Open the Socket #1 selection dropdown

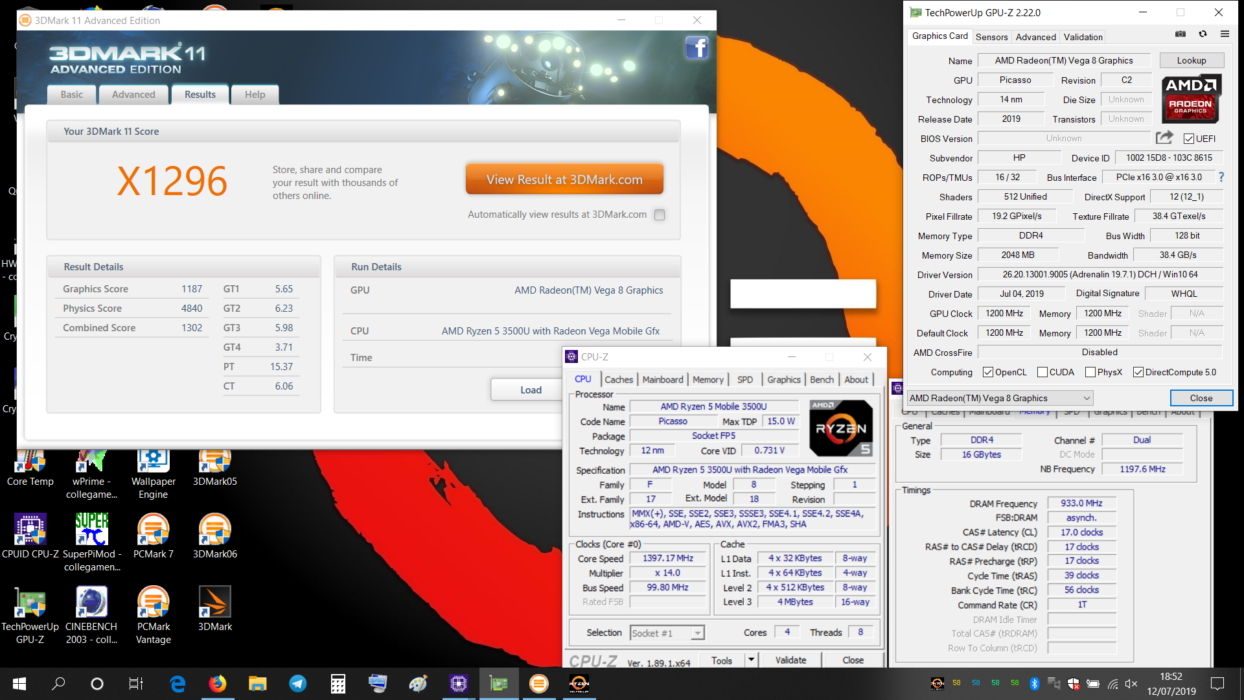(x=667, y=633)
